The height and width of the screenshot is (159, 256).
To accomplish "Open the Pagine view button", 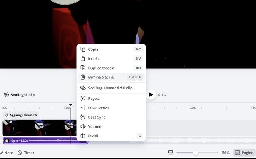I will [244, 153].
